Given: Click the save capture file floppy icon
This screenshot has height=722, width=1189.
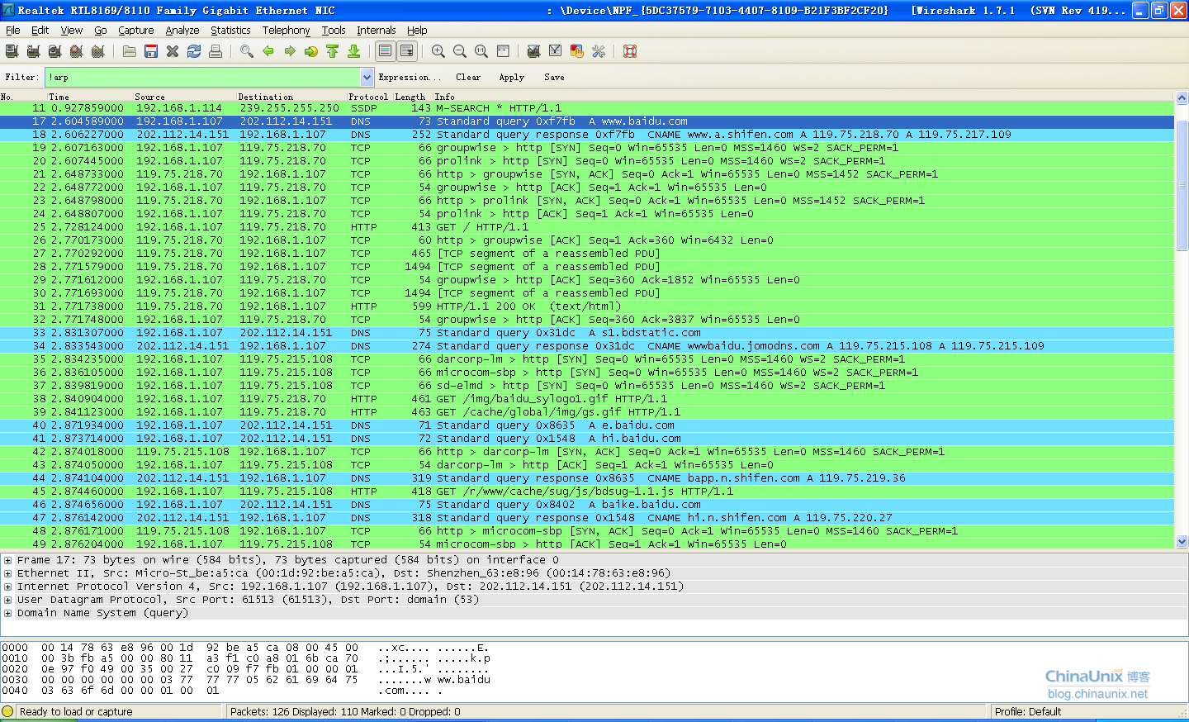Looking at the screenshot, I should point(151,51).
